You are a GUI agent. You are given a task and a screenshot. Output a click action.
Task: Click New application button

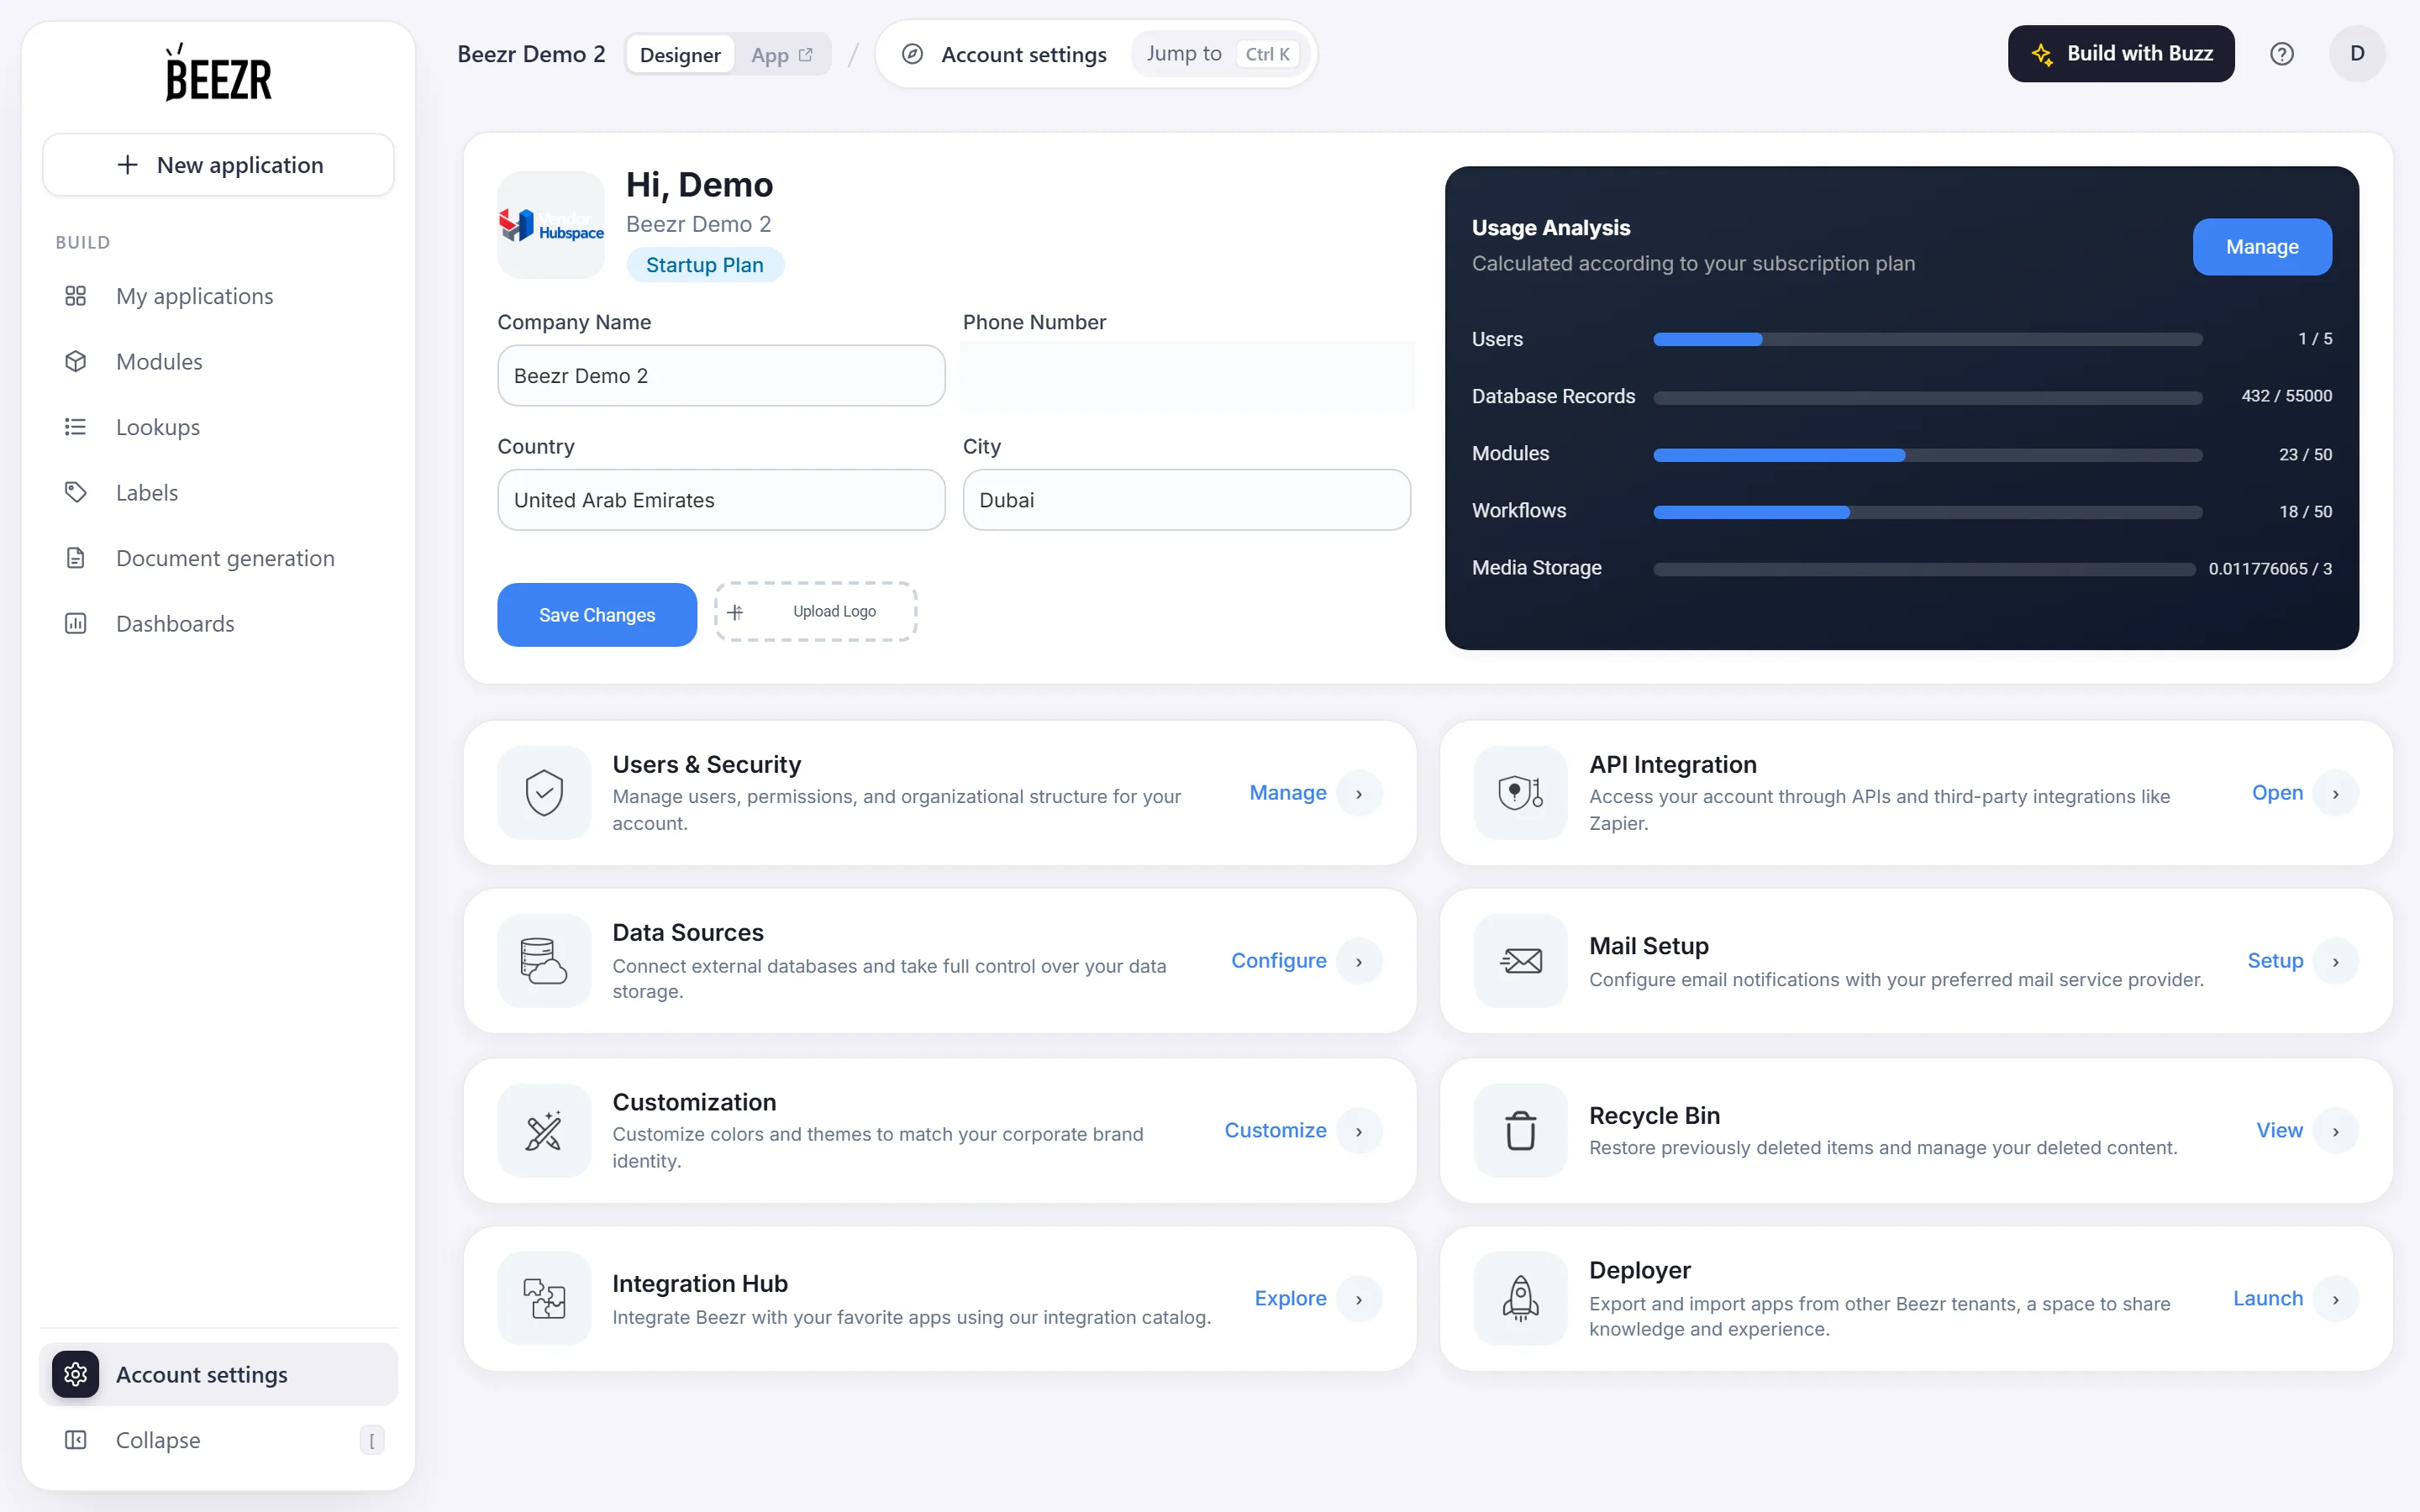pos(218,165)
